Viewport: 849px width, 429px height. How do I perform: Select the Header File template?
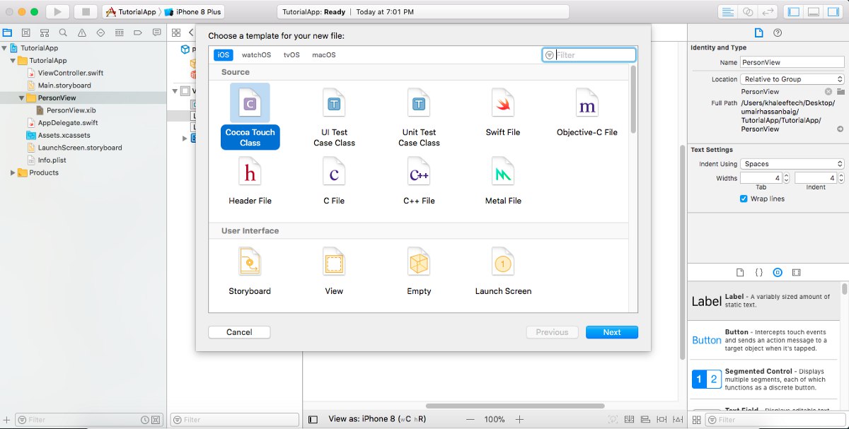click(250, 182)
